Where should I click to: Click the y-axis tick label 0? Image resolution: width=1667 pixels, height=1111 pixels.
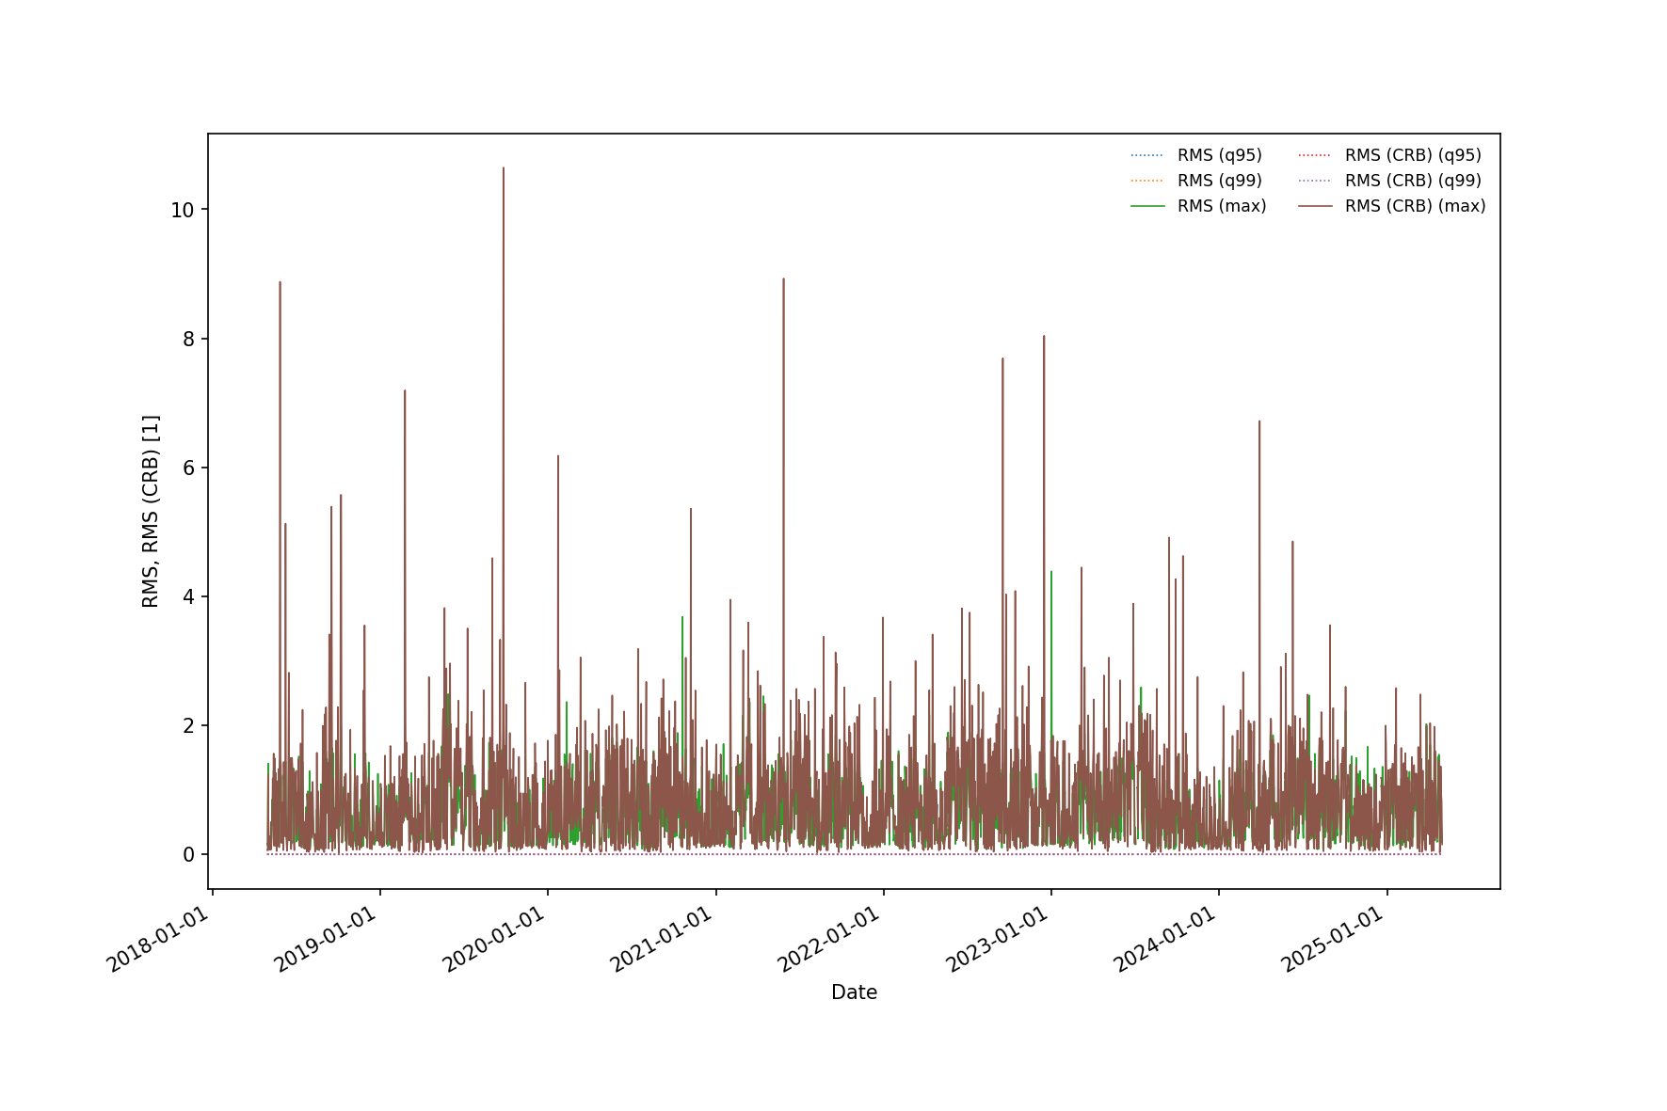coord(188,855)
